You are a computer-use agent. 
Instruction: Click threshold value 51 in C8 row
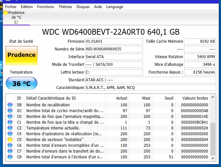[171, 157]
